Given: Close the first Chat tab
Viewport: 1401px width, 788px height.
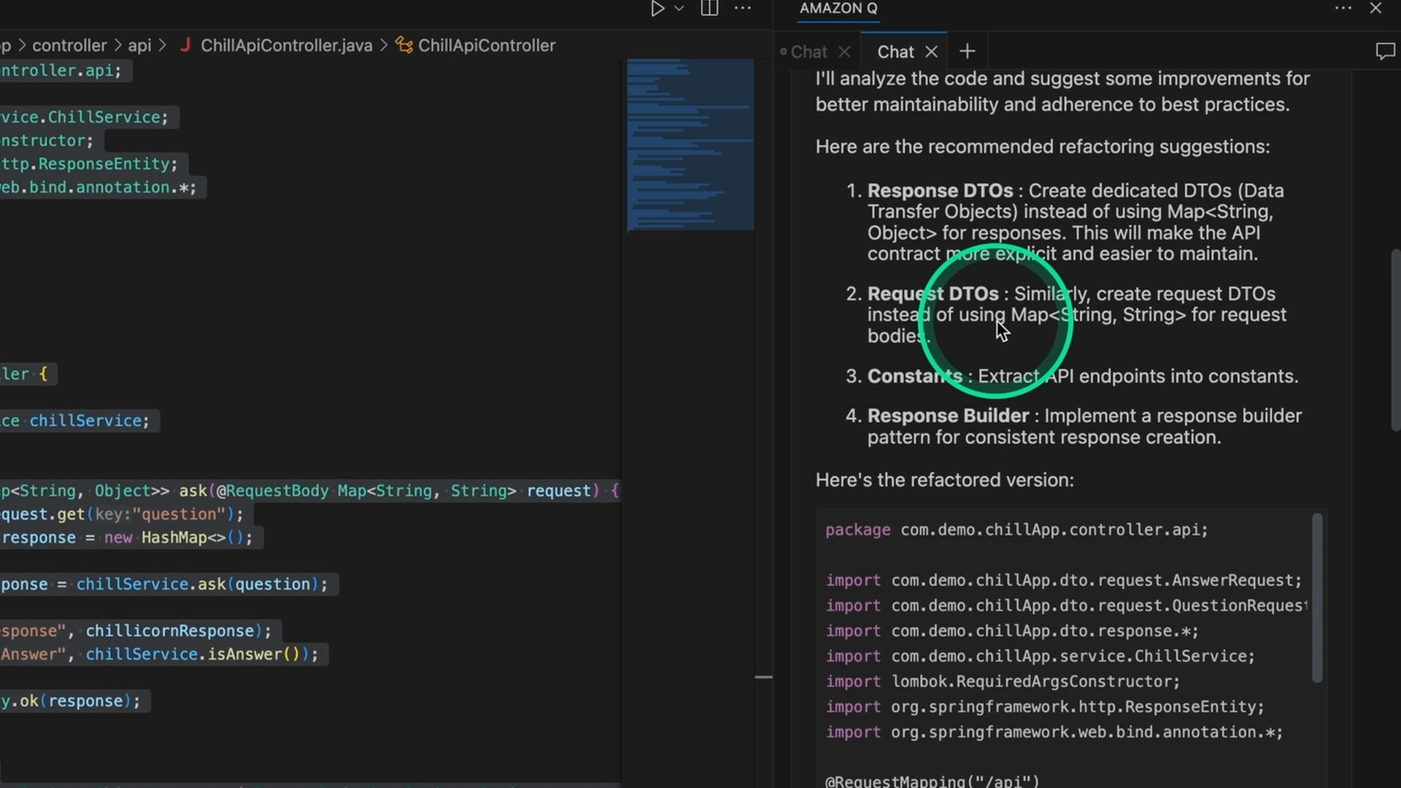Looking at the screenshot, I should [845, 52].
